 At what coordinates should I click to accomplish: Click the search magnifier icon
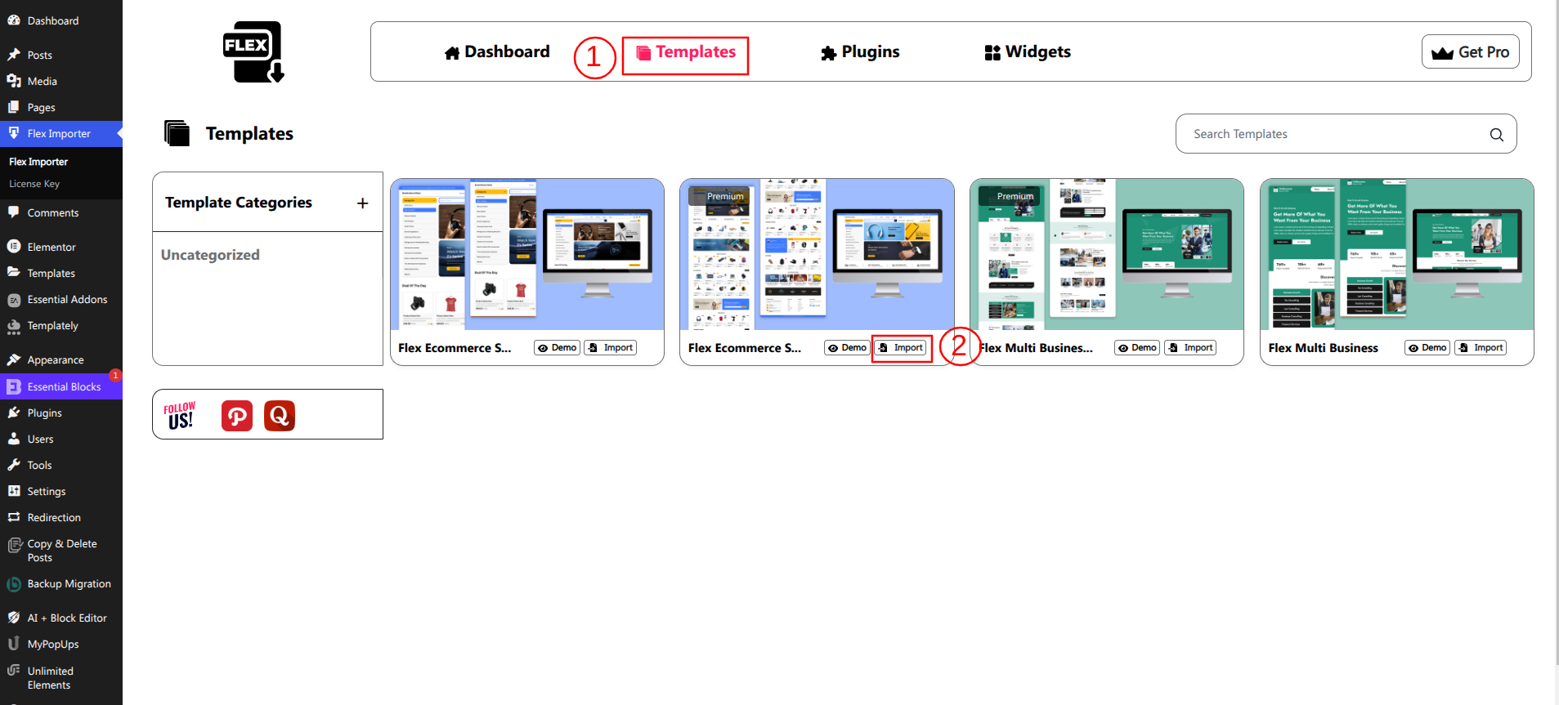(1496, 135)
